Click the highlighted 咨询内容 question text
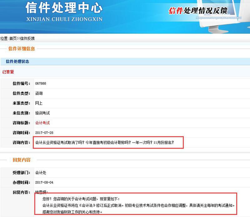250x217 pixels. 104,143
